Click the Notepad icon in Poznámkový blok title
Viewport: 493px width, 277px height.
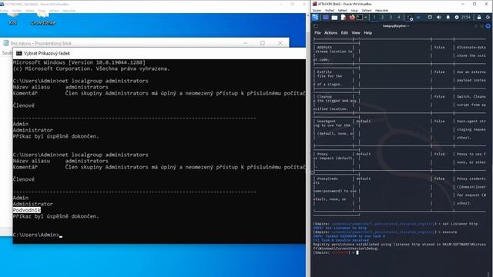pos(5,43)
